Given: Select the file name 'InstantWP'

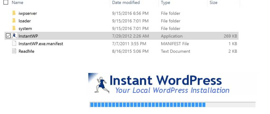Looking at the screenshot, I should click(x=28, y=36).
